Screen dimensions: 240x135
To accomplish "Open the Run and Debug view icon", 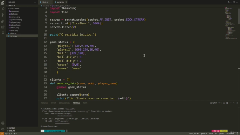I will (3, 21).
